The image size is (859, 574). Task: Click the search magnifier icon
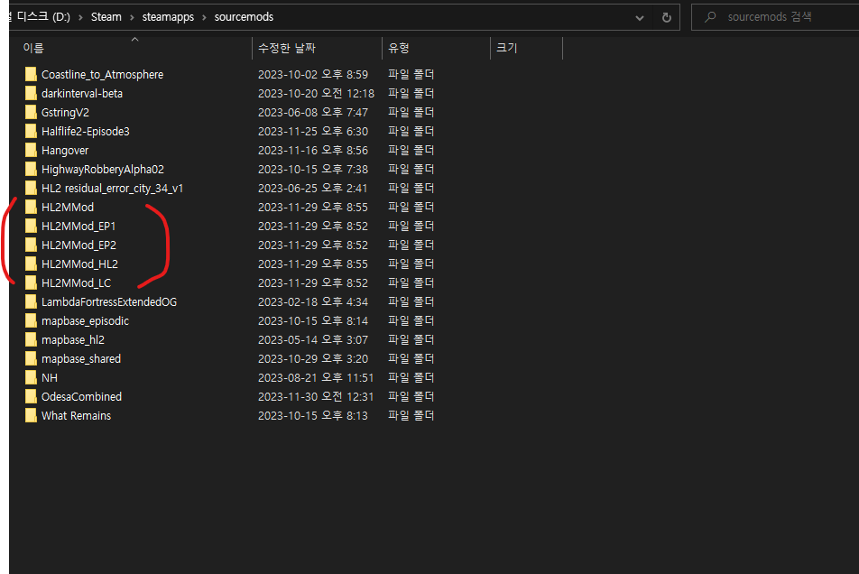710,17
